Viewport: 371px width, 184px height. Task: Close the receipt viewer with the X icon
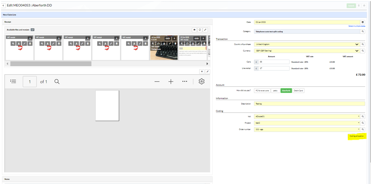click(x=202, y=71)
